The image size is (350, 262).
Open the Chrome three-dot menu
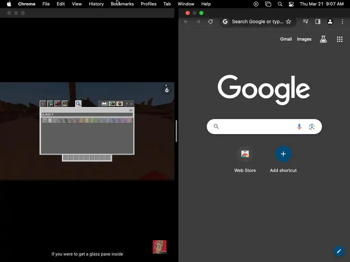342,21
